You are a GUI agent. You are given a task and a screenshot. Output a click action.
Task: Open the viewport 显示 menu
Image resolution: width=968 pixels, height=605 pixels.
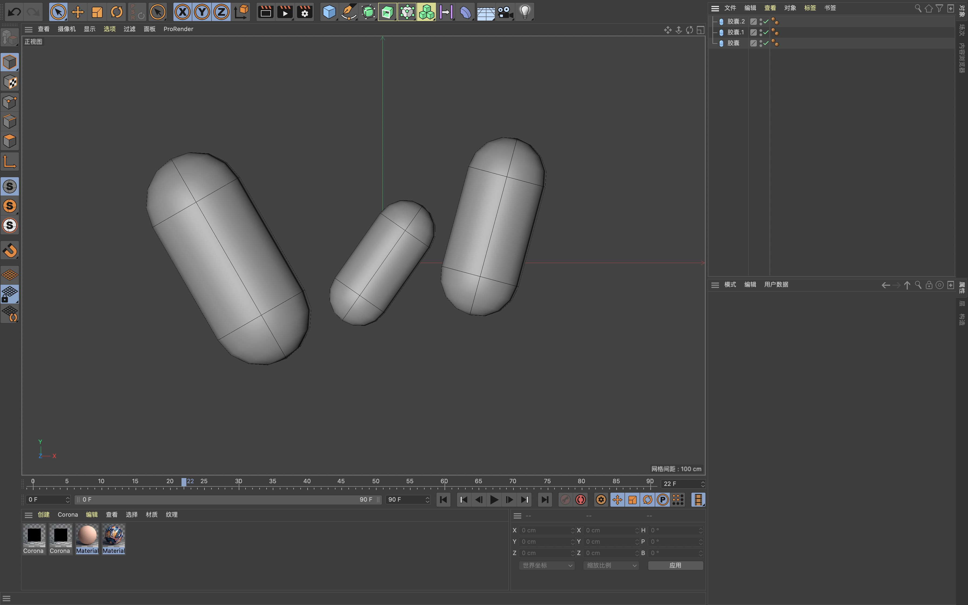(90, 29)
